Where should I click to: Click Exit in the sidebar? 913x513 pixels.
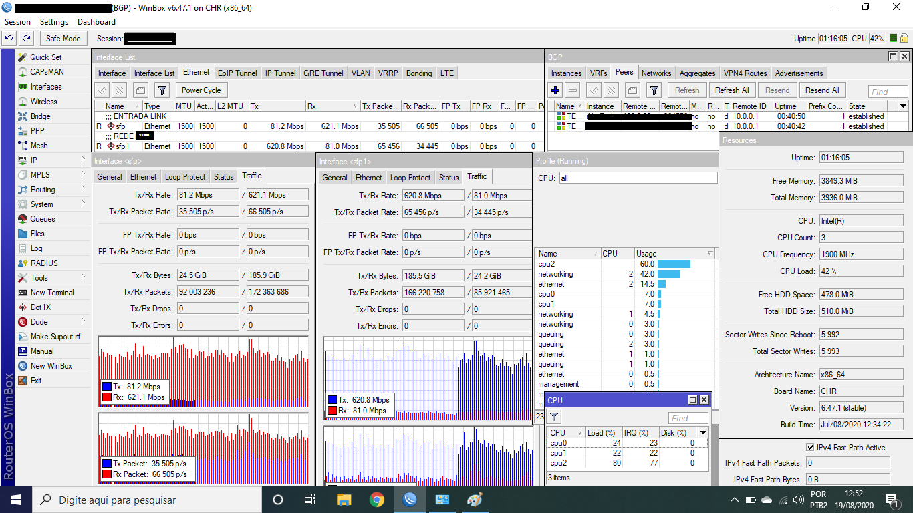(36, 381)
